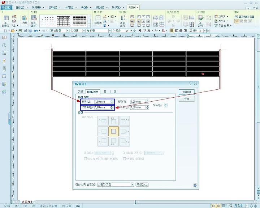Click the print icon in toolbar
This screenshot has height=208, width=260.
pyautogui.click(x=26, y=31)
